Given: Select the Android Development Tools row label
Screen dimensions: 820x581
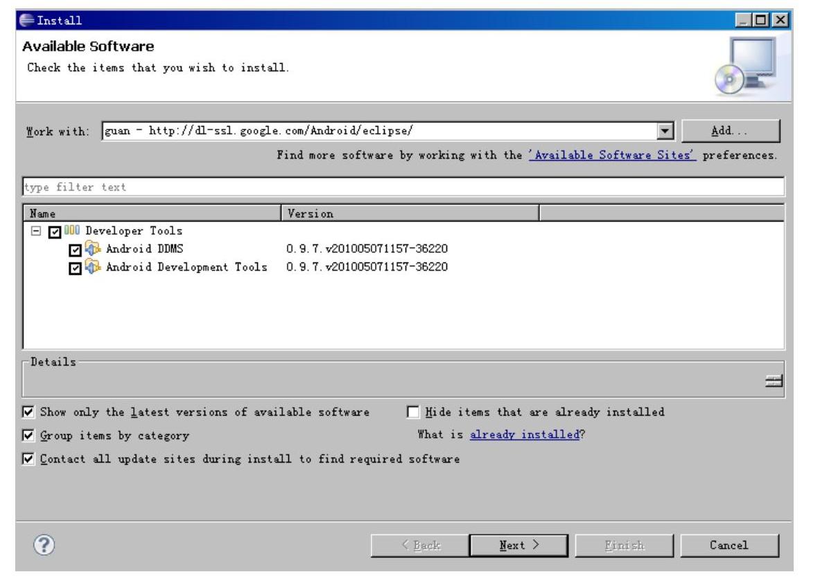Looking at the screenshot, I should pyautogui.click(x=186, y=267).
